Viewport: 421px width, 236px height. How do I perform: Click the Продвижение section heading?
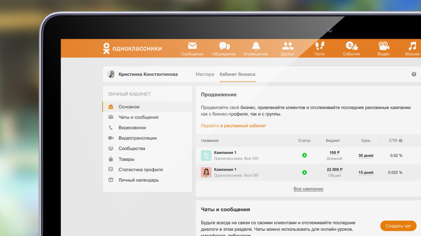coord(219,95)
